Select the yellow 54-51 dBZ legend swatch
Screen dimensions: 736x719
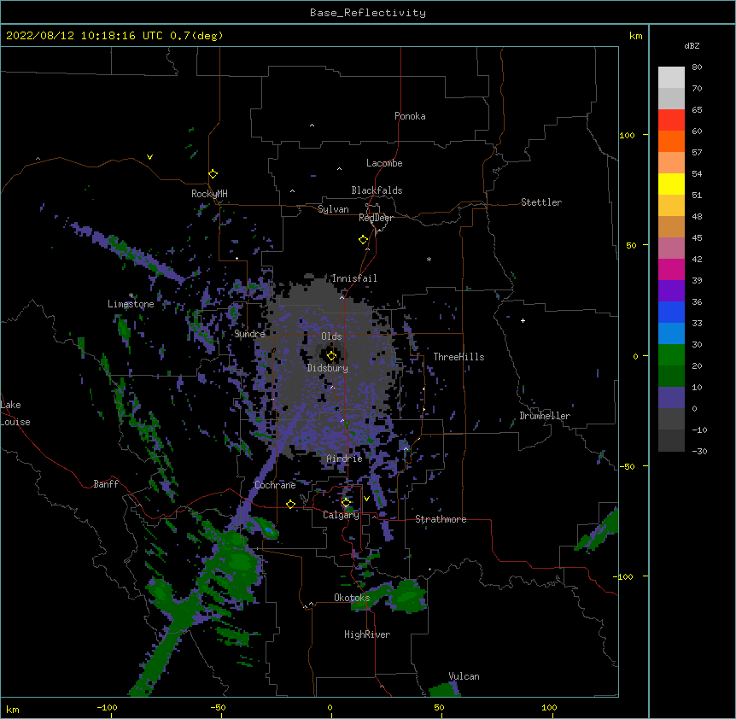point(671,184)
